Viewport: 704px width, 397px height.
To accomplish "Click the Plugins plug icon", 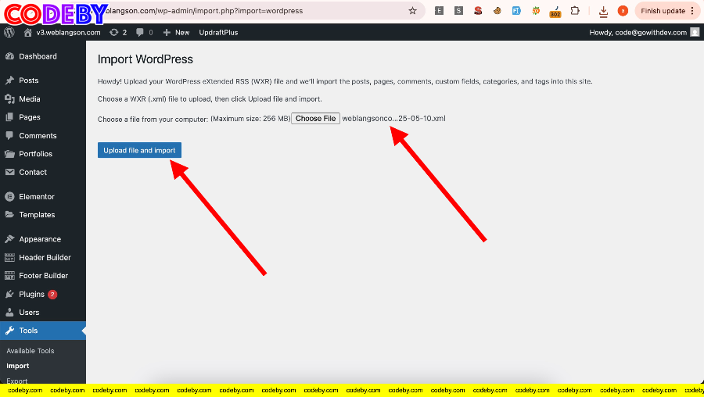I will pyautogui.click(x=9, y=295).
